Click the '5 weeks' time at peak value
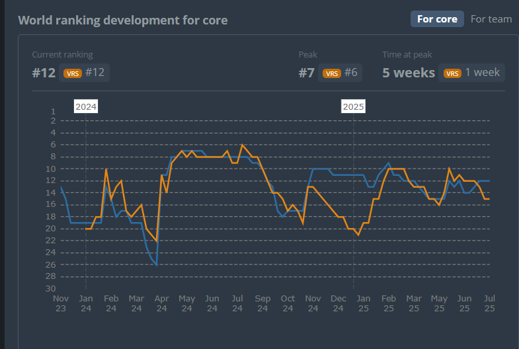The image size is (519, 349). coord(409,73)
